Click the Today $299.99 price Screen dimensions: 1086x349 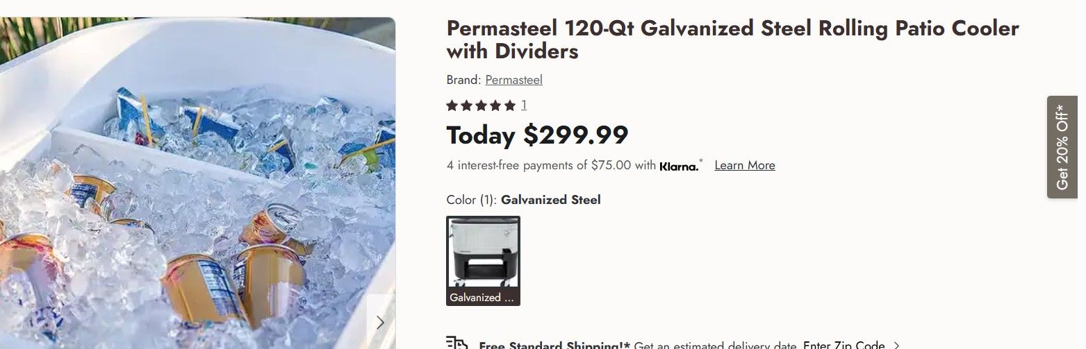click(x=537, y=135)
